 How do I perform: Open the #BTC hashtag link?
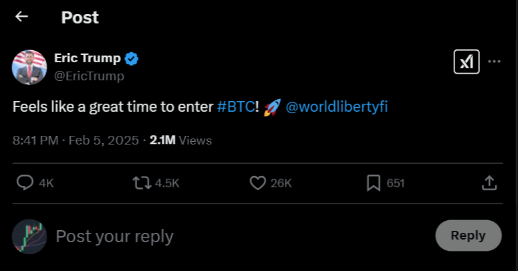pyautogui.click(x=236, y=107)
